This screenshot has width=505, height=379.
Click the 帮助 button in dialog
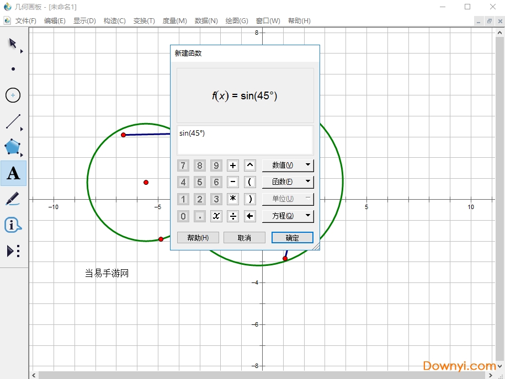pos(198,238)
